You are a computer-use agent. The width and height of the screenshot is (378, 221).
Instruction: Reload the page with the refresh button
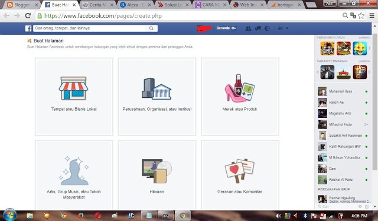tap(28, 16)
